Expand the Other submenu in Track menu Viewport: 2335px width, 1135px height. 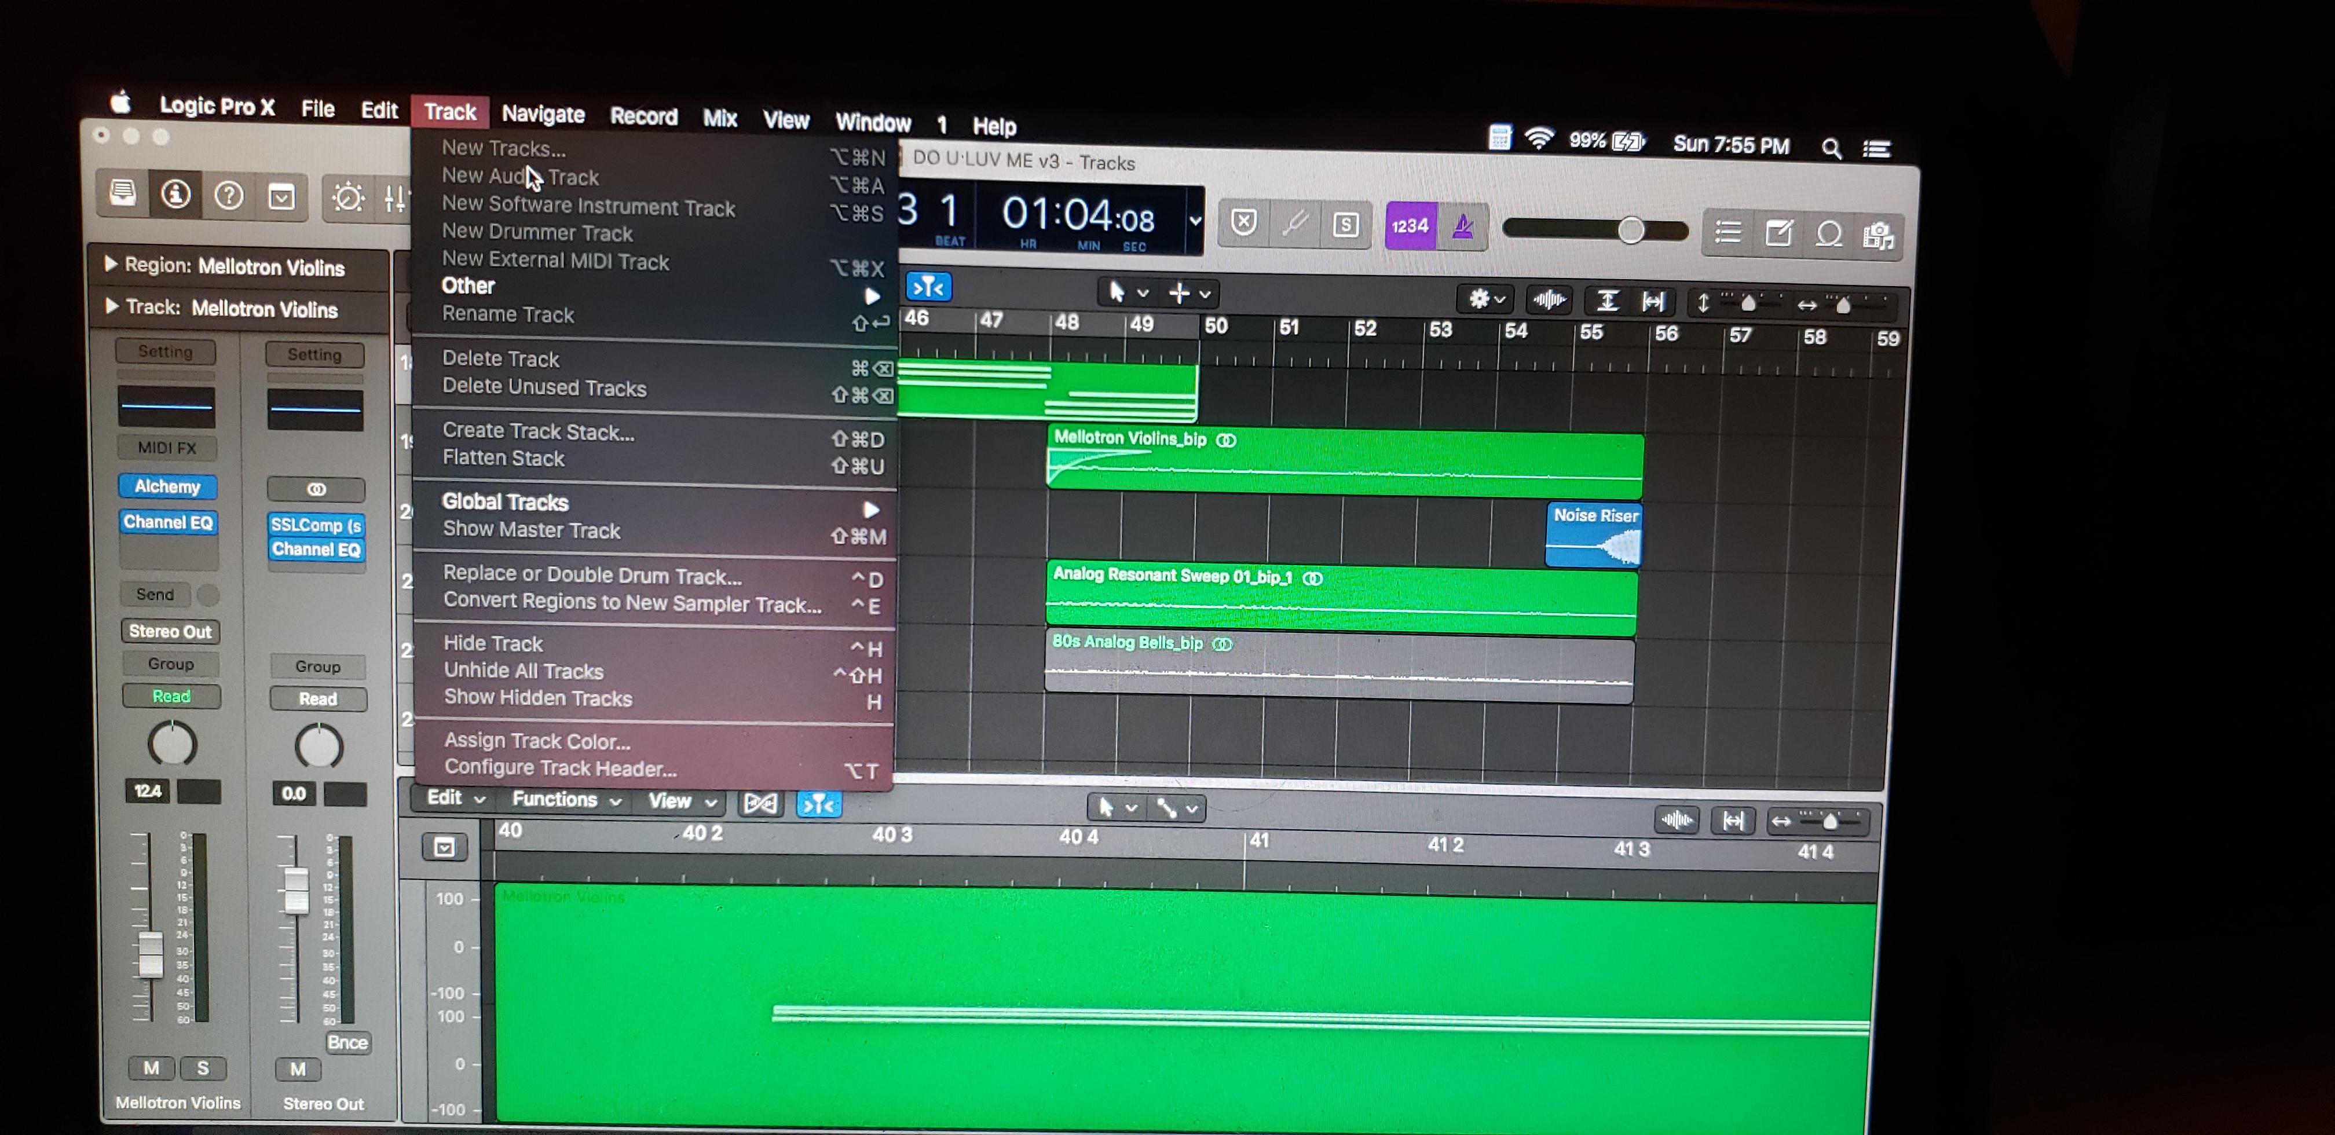click(x=544, y=285)
